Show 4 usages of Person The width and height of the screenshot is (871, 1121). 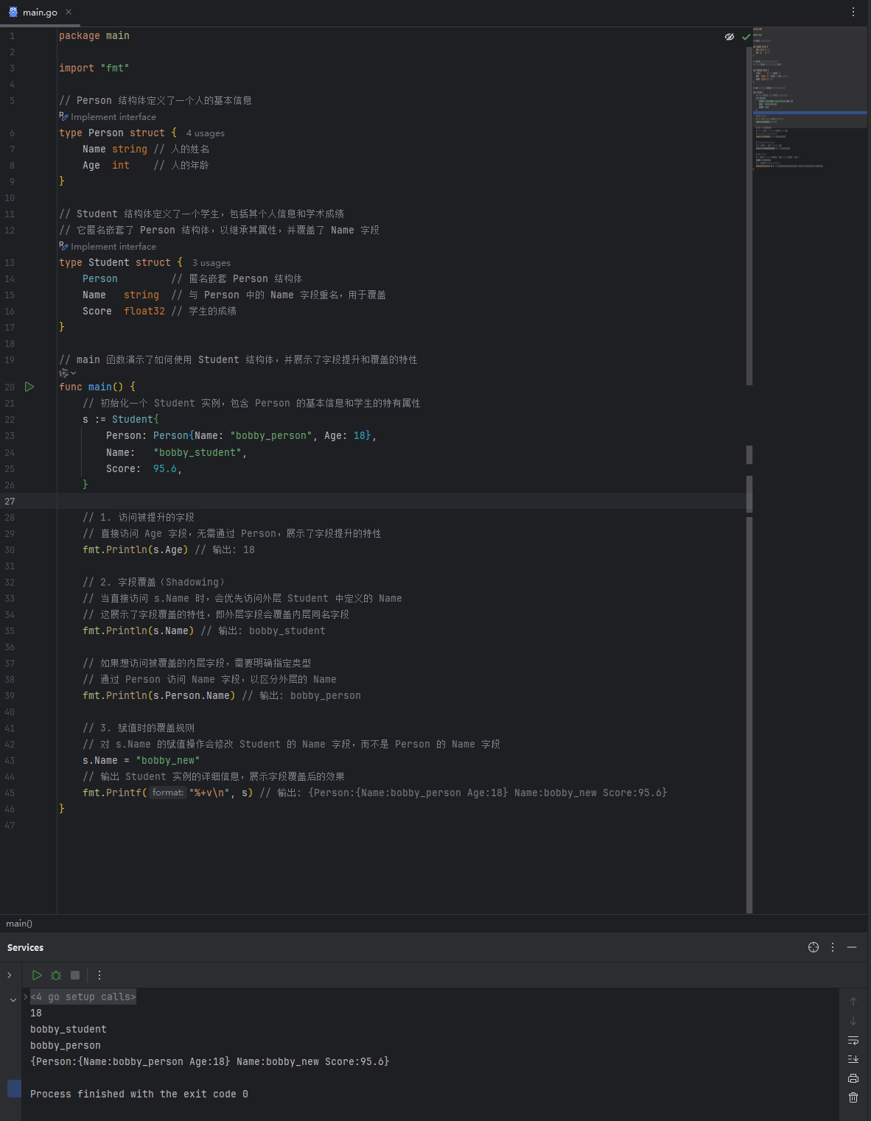[206, 133]
